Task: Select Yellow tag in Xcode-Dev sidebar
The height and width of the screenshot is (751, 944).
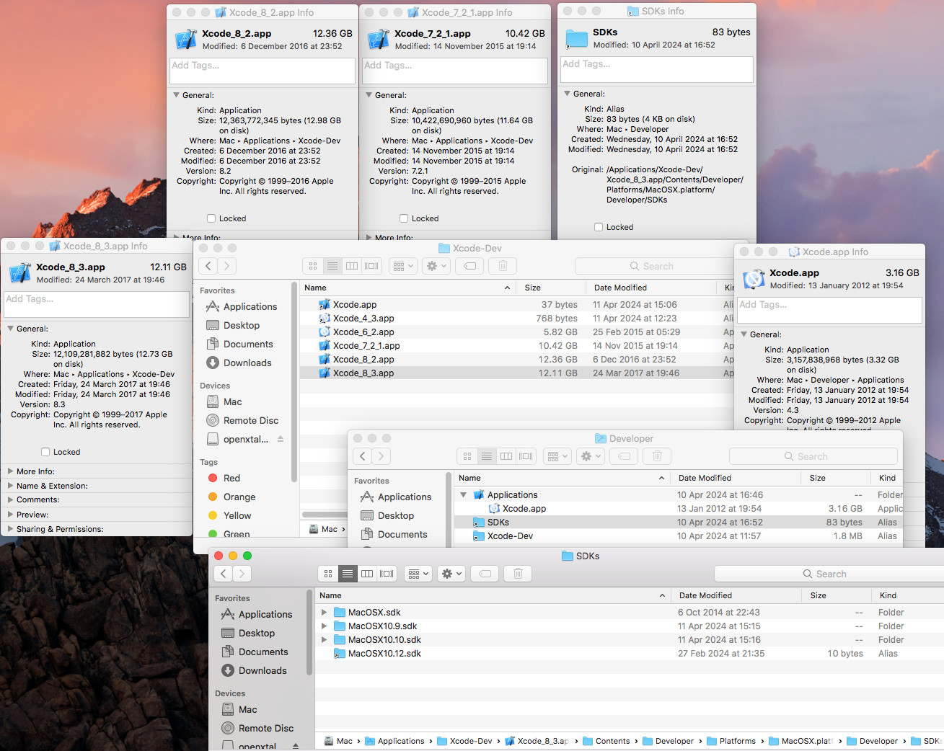Action: 229,515
